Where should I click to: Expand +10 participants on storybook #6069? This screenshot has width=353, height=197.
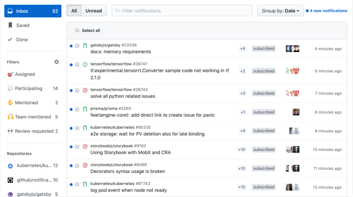242,169
